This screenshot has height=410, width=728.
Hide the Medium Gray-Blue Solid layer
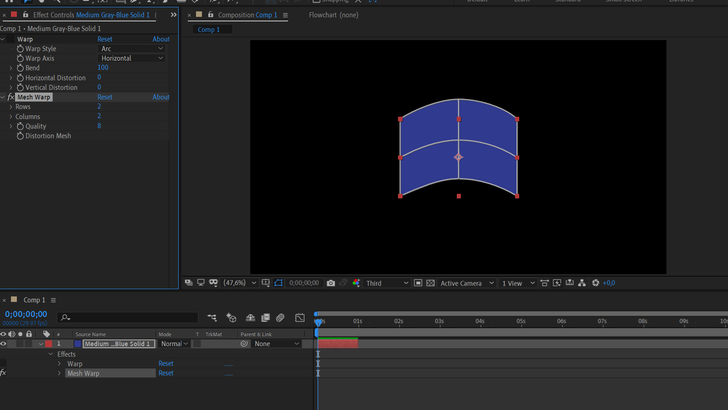point(4,344)
